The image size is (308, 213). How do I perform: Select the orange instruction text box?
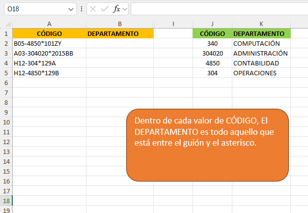(207, 144)
